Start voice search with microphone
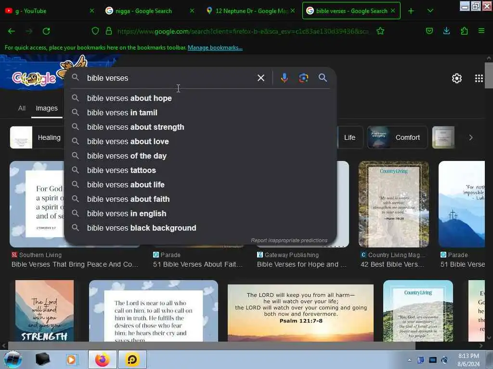 tap(284, 78)
